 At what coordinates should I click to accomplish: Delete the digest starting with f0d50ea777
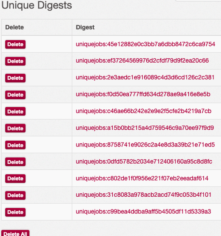(x=15, y=95)
